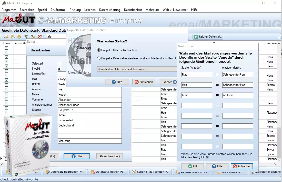Toggle the Invalid checkbox in the Editor

click(x=59, y=69)
